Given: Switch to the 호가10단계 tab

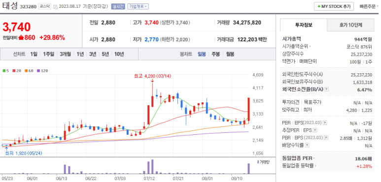Looking at the screenshot, I should [x=350, y=25].
